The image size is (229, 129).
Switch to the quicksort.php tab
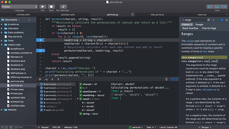(68, 15)
